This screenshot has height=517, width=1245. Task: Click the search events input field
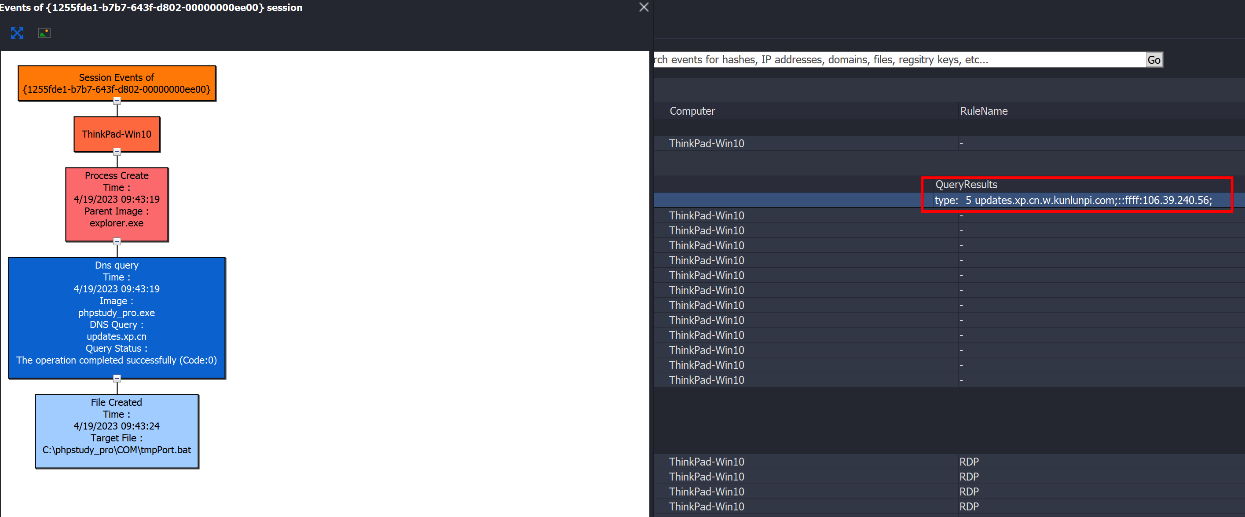899,59
